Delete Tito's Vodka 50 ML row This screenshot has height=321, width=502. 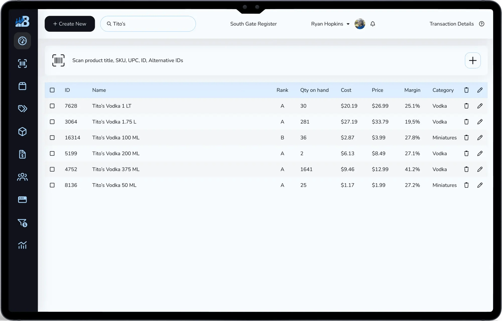point(466,185)
